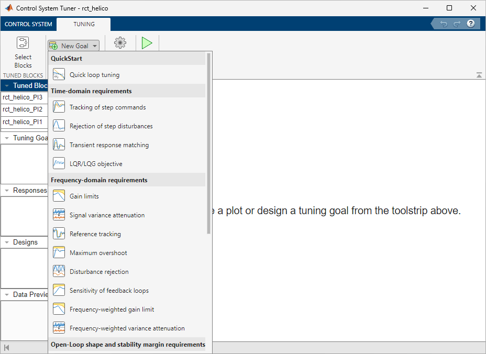Collapse the Tuned Blocks panel
The height and width of the screenshot is (354, 486).
(7, 86)
